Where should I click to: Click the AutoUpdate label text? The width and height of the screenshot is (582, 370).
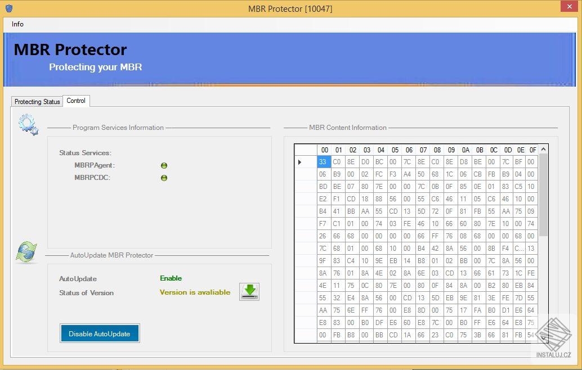click(78, 279)
